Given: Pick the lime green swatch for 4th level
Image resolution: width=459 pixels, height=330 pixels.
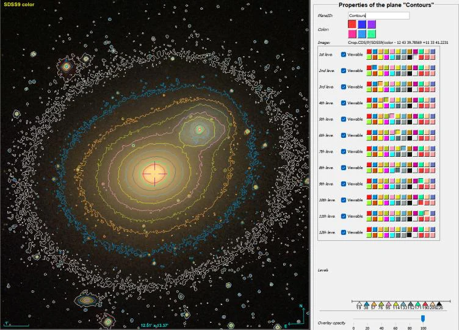Looking at the screenshot, I should click(x=369, y=106).
